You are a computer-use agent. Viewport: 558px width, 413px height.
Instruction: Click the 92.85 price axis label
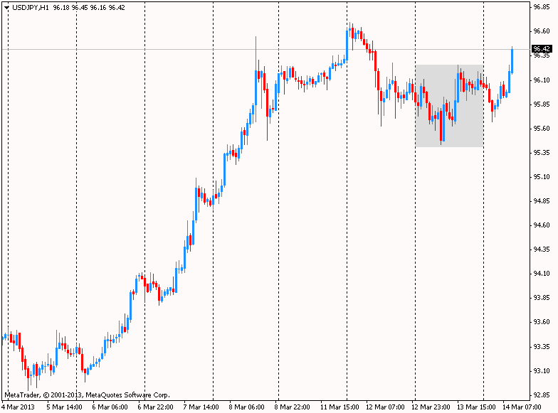pos(541,395)
